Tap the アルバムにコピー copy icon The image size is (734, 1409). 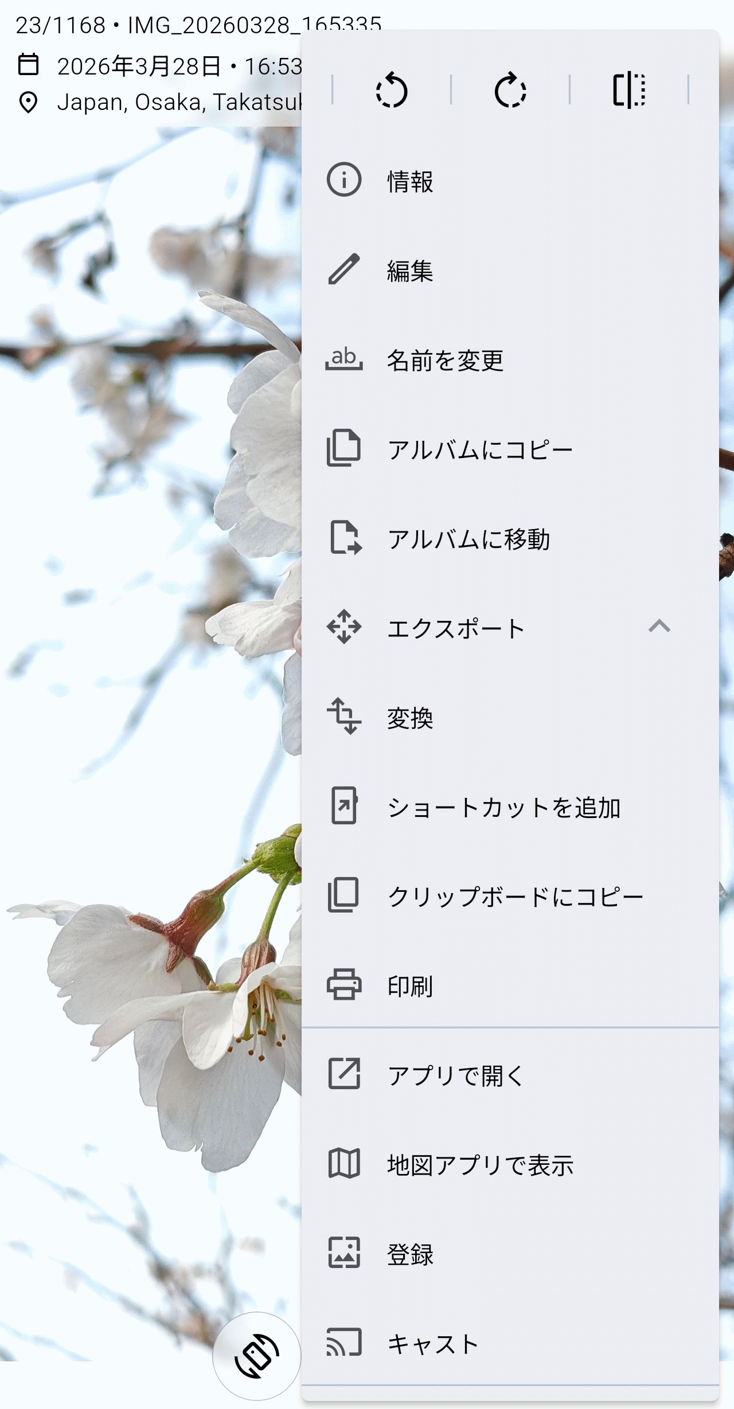[344, 448]
